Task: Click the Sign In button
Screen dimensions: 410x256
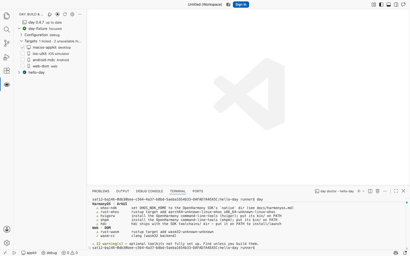Action: click(x=241, y=5)
